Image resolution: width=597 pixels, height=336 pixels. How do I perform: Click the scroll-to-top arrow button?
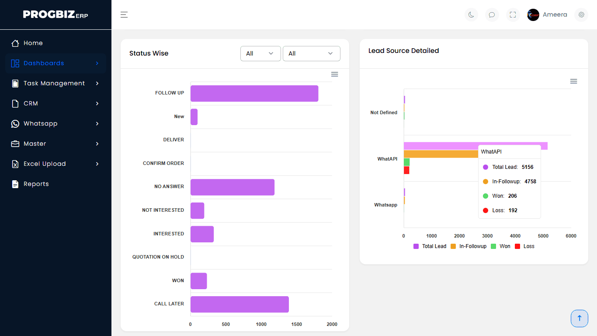[x=580, y=318]
